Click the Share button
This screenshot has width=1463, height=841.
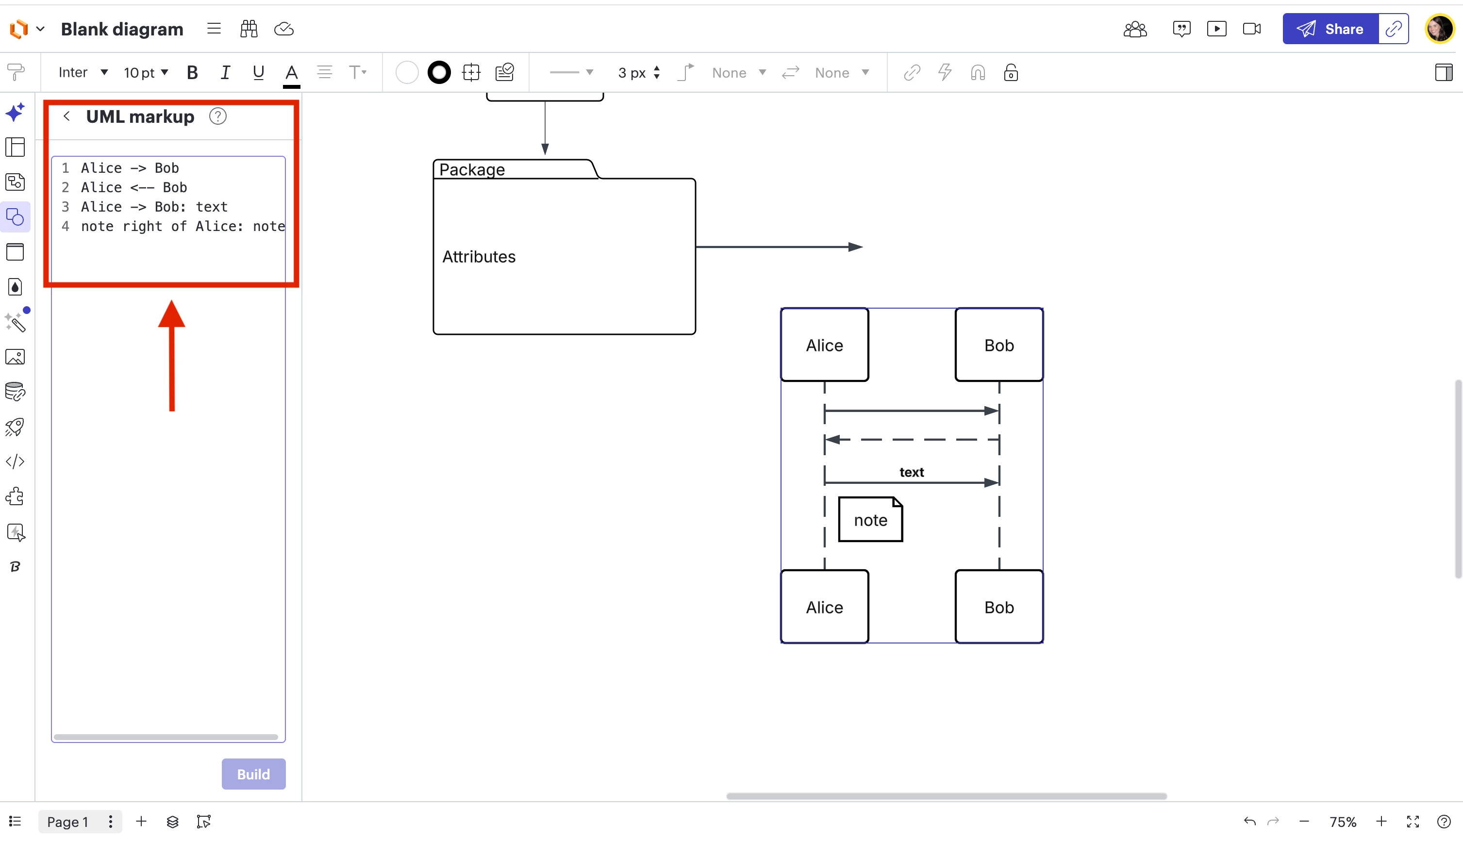coord(1331,29)
